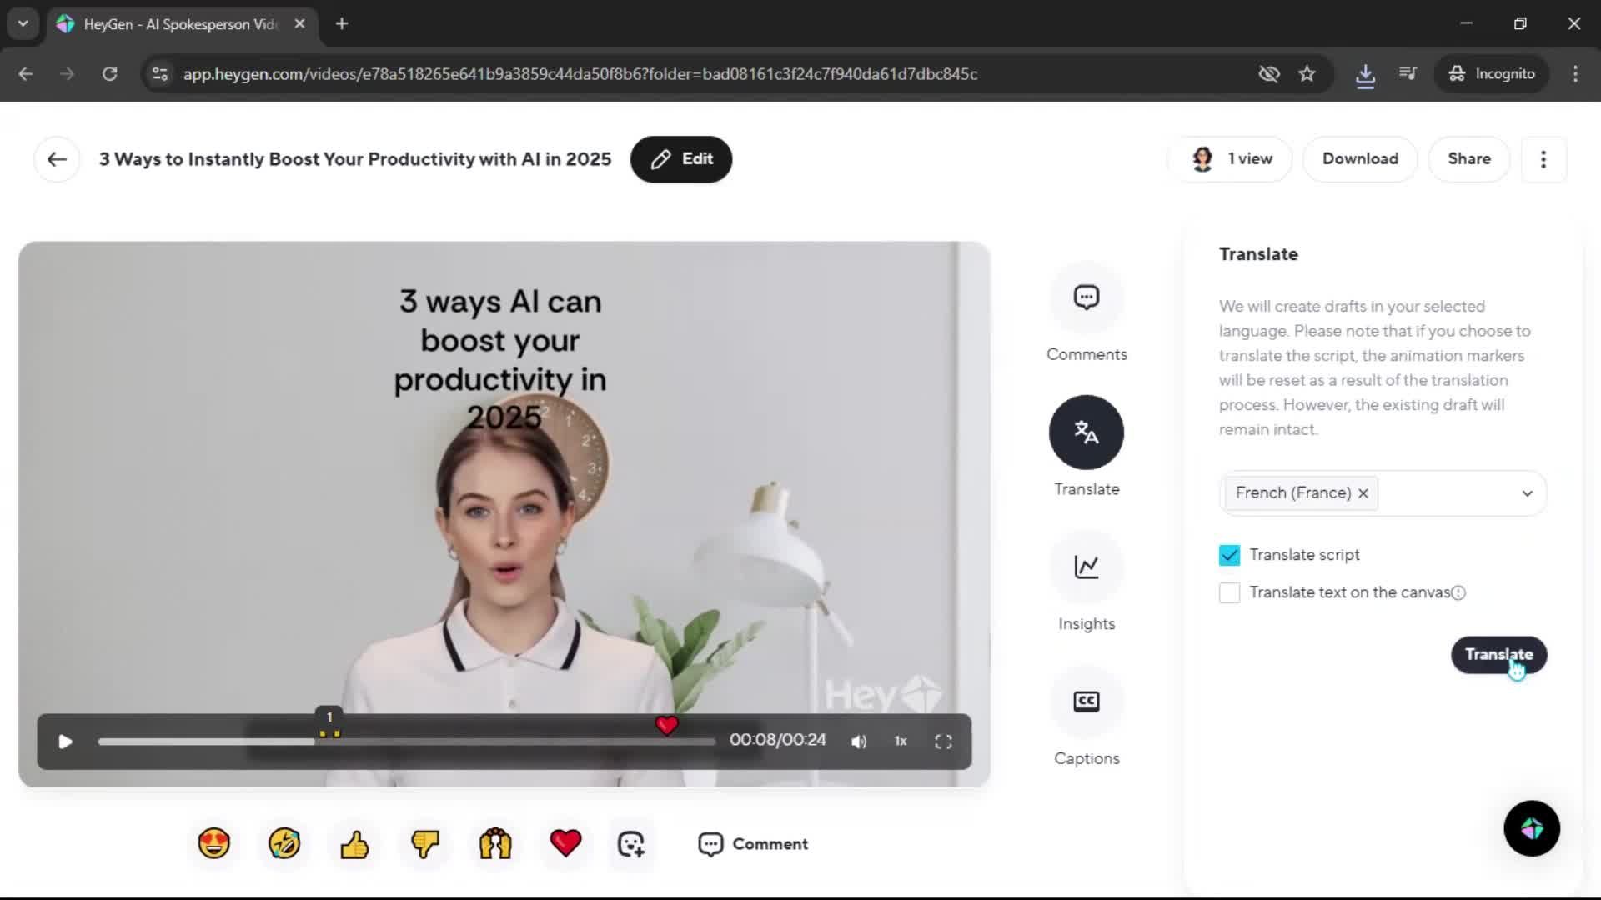Open the add custom reaction icon

click(x=631, y=843)
